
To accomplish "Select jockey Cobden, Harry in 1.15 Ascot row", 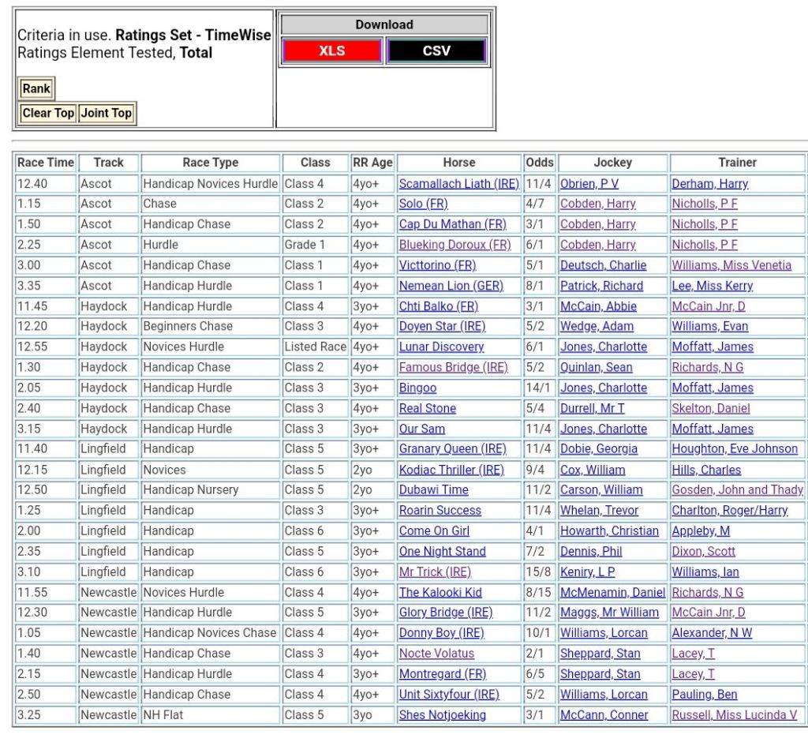I will coord(597,204).
